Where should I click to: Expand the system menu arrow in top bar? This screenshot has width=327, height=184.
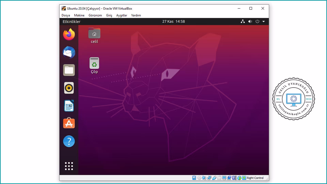[264, 21]
